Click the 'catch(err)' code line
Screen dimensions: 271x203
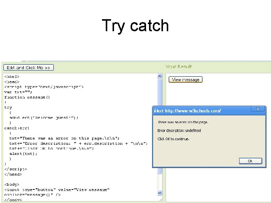coord(17,128)
